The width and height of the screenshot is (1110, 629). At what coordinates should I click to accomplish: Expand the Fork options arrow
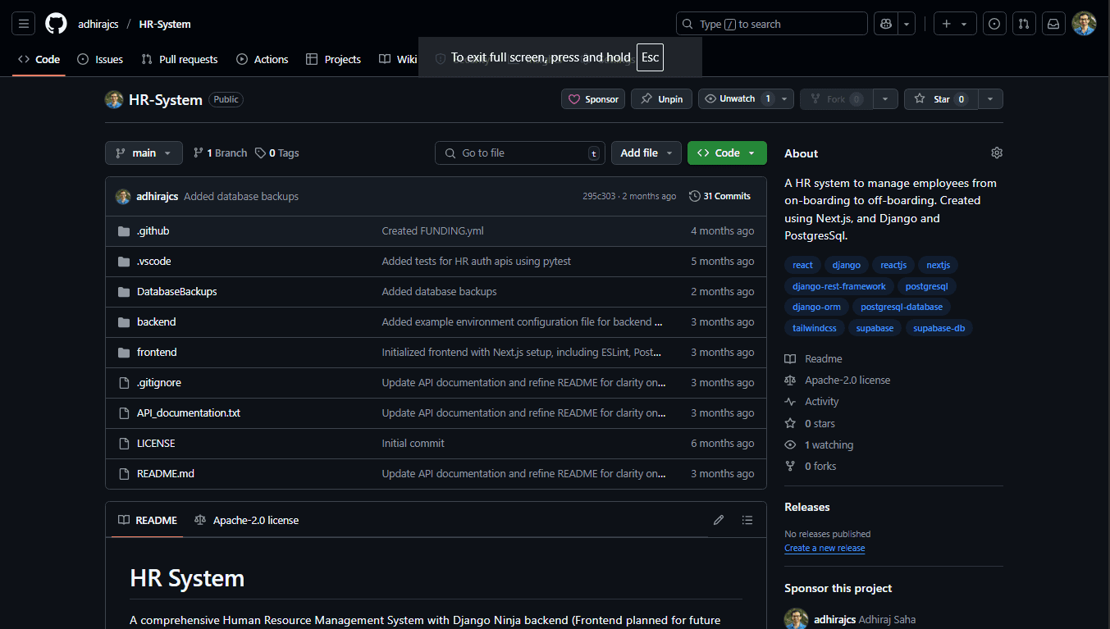[x=885, y=99]
